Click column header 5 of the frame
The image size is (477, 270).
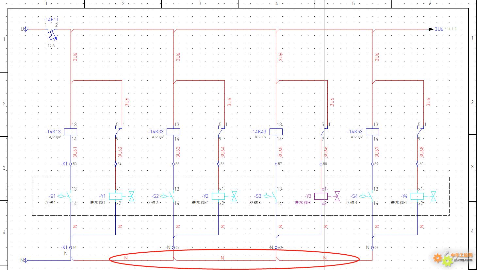(353, 4)
